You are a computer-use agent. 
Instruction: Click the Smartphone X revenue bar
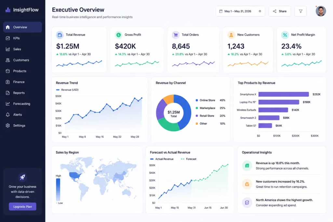coord(284,94)
